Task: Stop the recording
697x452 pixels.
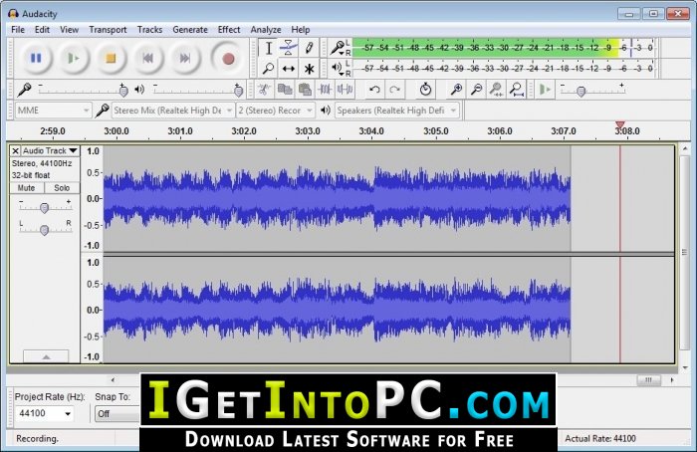Action: (x=111, y=58)
